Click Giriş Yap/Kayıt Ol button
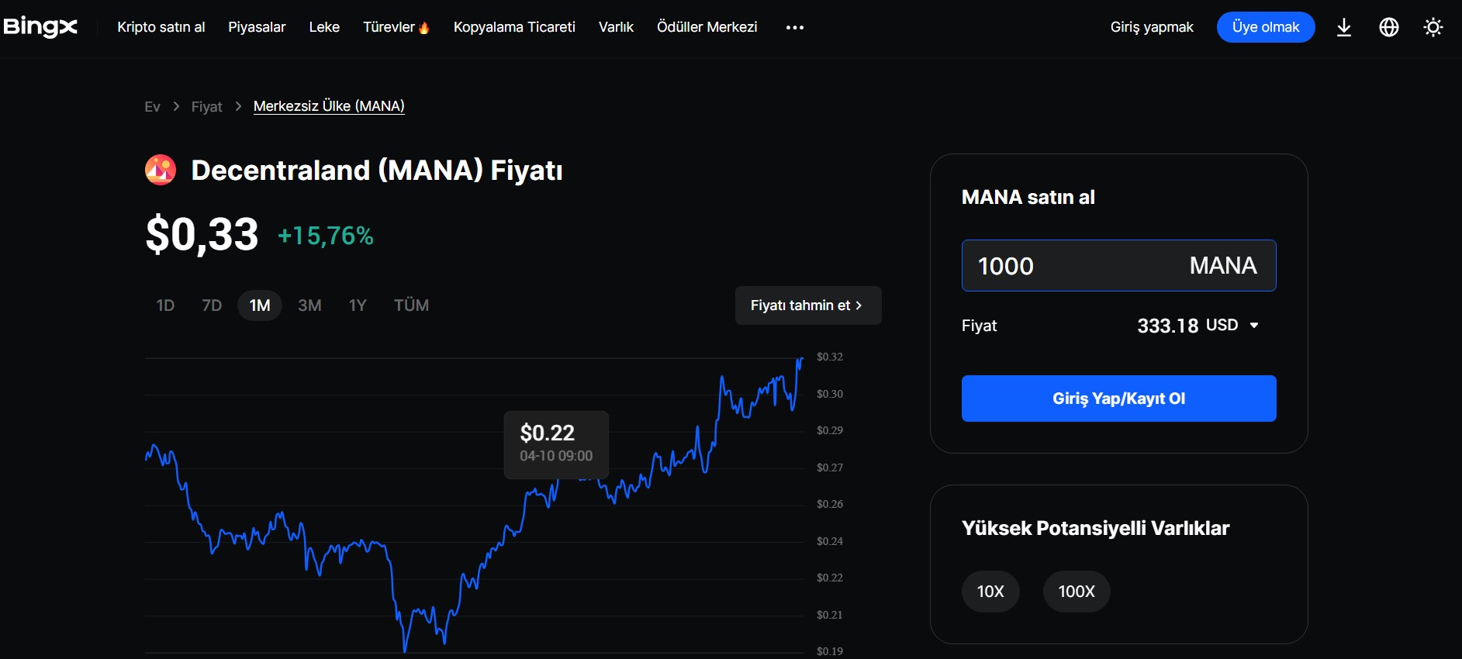Image resolution: width=1462 pixels, height=659 pixels. 1118,399
